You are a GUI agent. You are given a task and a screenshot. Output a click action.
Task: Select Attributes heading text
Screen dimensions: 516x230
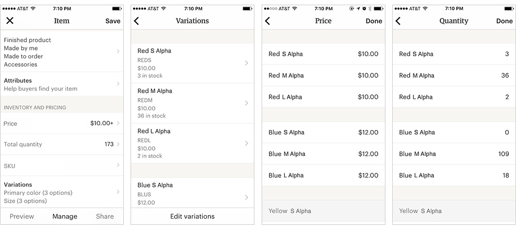tap(18, 80)
